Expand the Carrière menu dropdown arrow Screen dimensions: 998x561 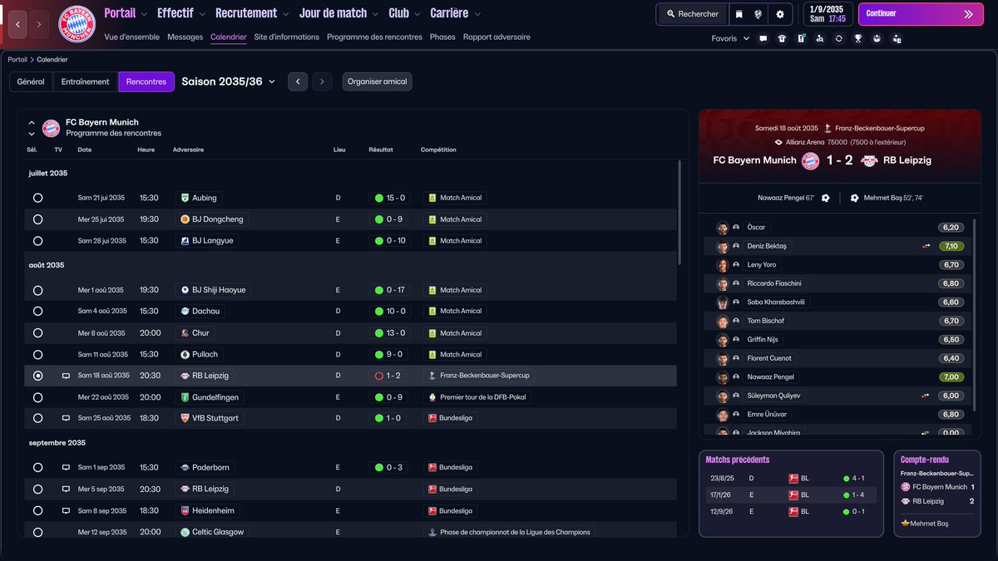point(477,14)
